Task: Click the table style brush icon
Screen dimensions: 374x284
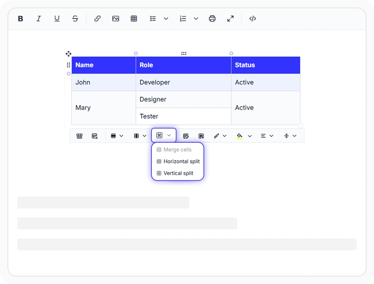Action: pos(216,136)
